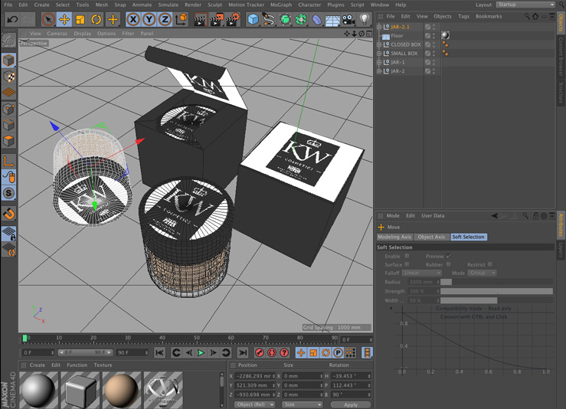Switch the coordinate system icon
Screen dimensions: 566x409
(182, 19)
